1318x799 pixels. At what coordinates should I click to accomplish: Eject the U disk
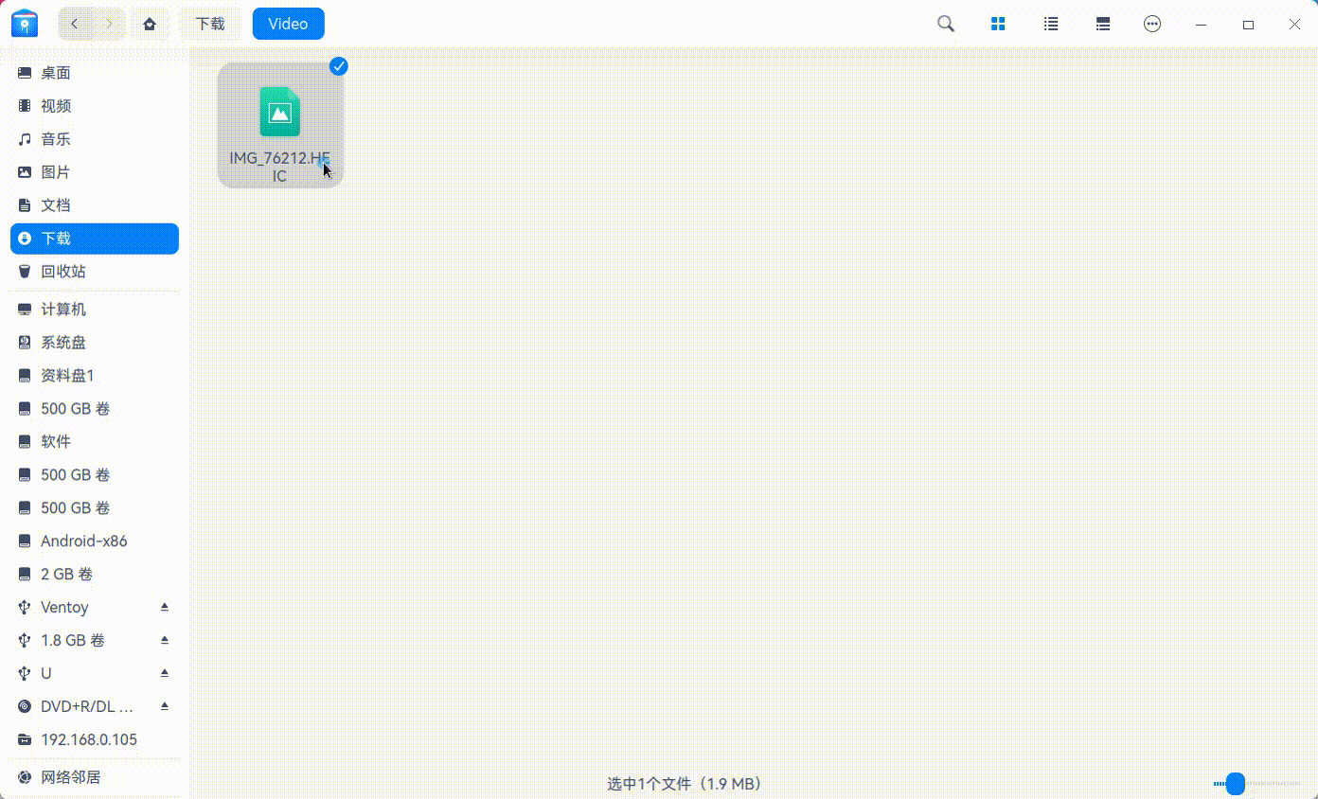point(165,673)
